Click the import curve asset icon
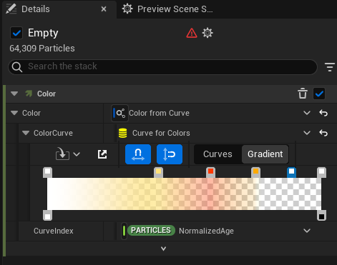The image size is (337, 265). 62,154
